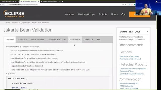Screen dimensions: 161x90
Task: Switch to the jakartaee/jakarta.ee browser tab
Action: point(9,1)
